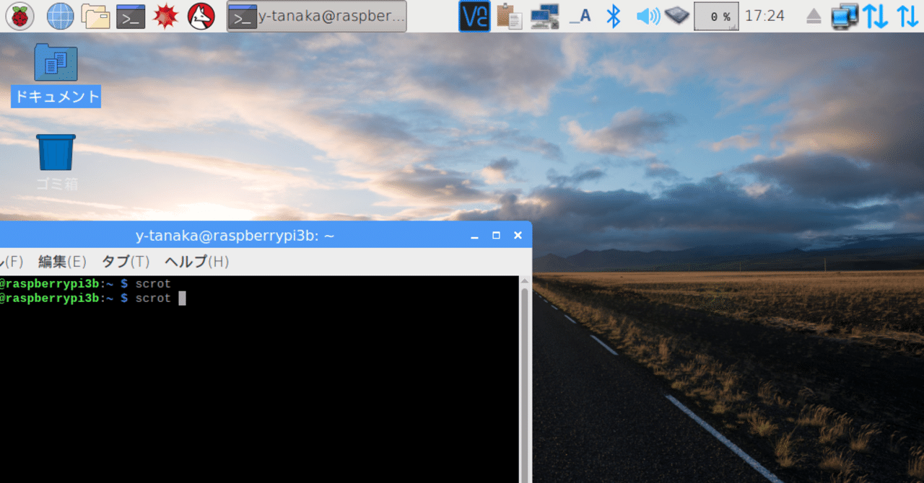924x483 pixels.
Task: Click the _A input method indicator
Action: point(580,16)
